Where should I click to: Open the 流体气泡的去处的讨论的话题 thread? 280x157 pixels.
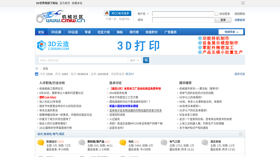point(196,93)
